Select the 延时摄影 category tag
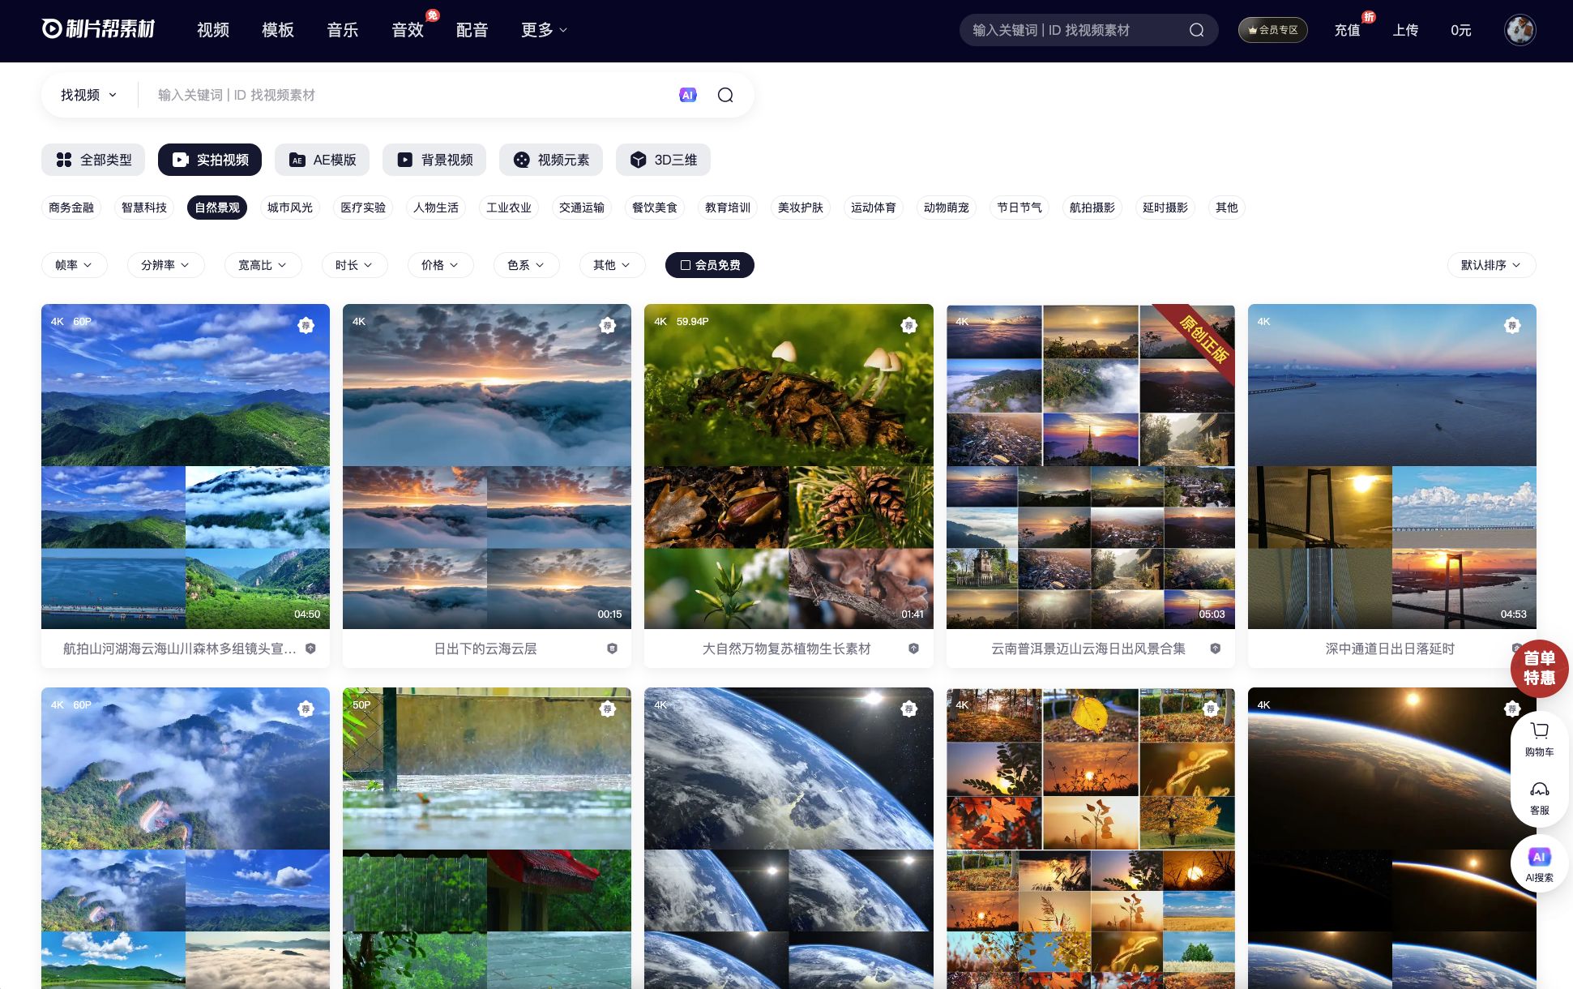 [1165, 208]
